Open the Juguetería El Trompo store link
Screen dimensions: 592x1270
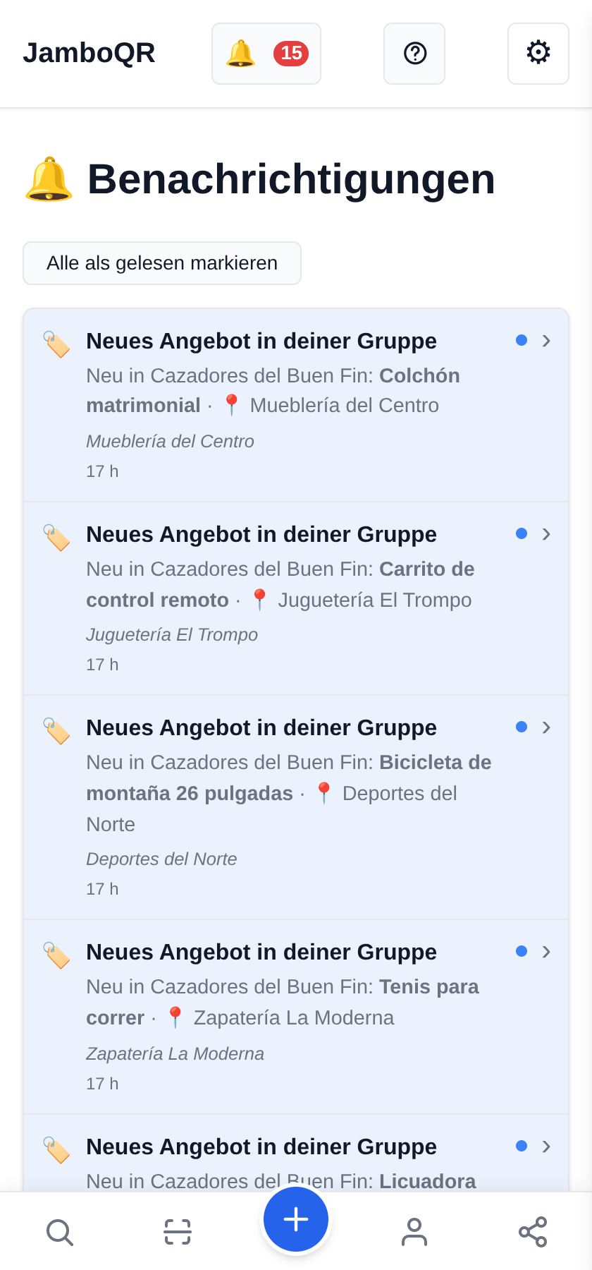click(x=172, y=635)
